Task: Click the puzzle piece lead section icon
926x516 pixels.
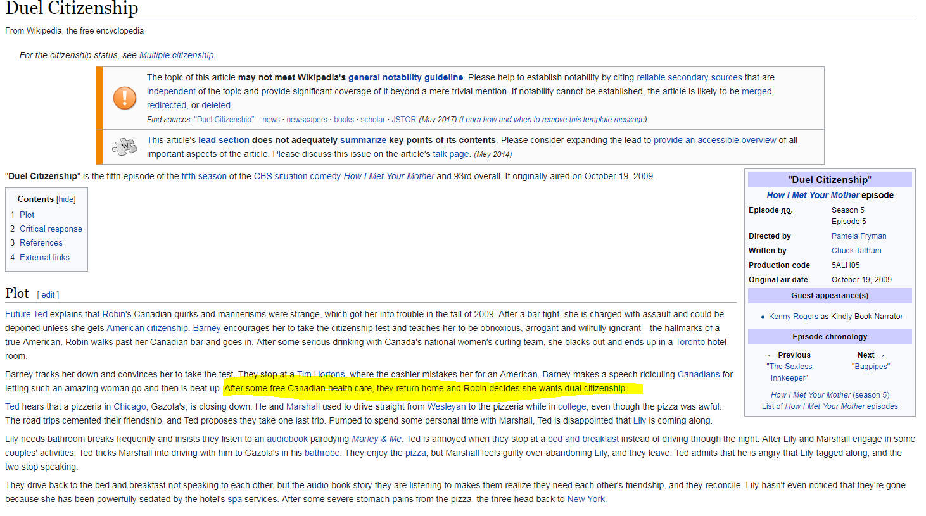Action: tap(124, 147)
